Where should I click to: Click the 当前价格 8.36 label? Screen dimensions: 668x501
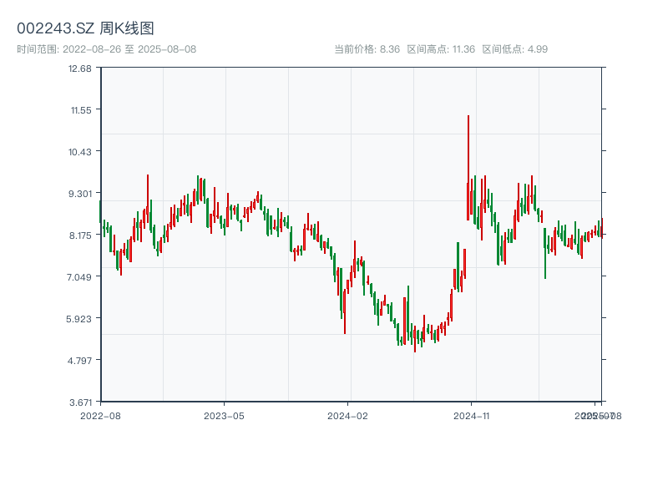(367, 49)
